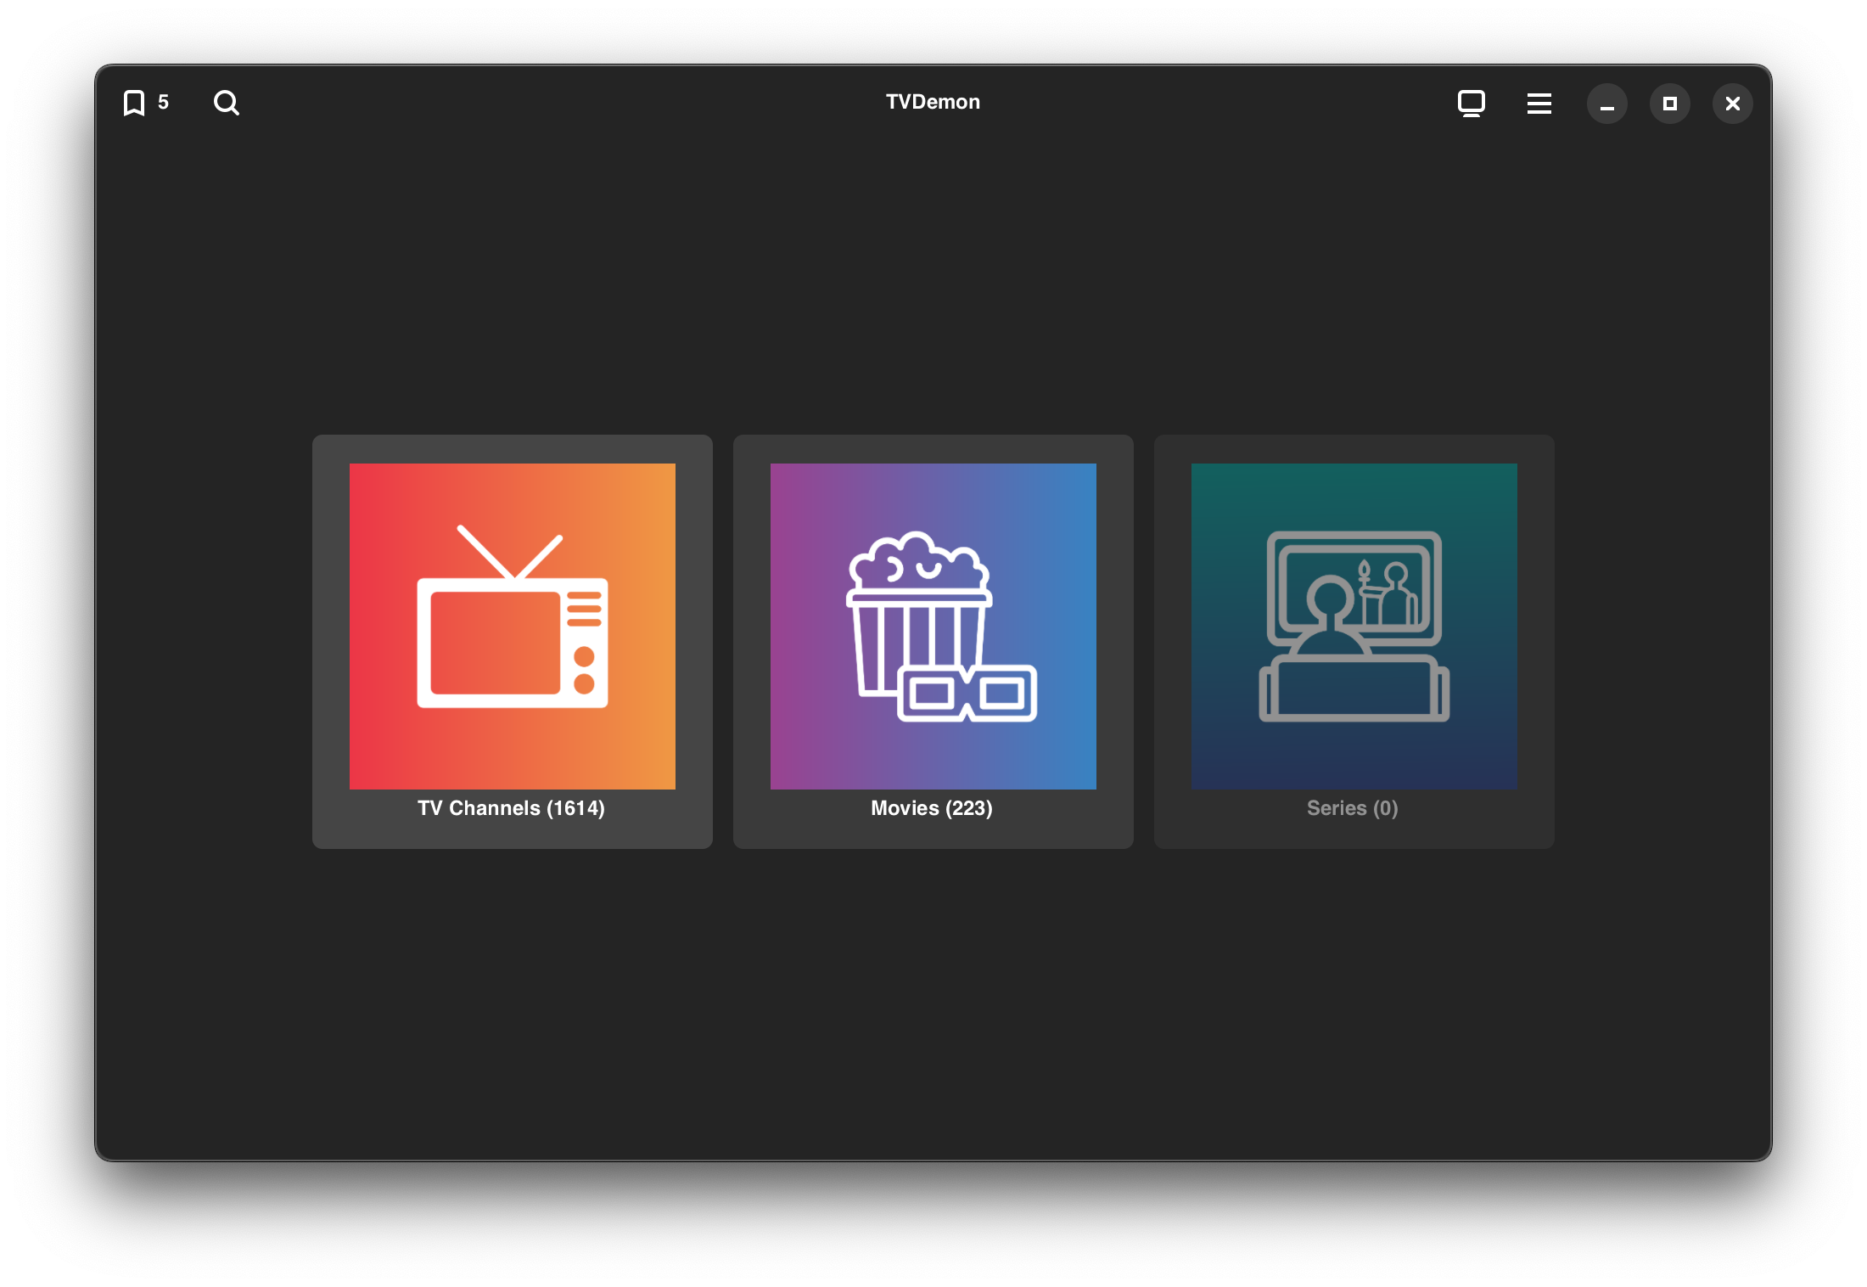Open the hamburger main menu
The image size is (1867, 1287).
1539,104
